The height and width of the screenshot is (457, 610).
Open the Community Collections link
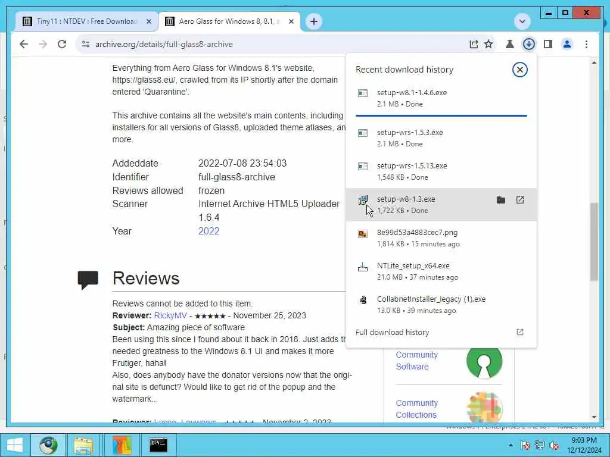coord(416,409)
